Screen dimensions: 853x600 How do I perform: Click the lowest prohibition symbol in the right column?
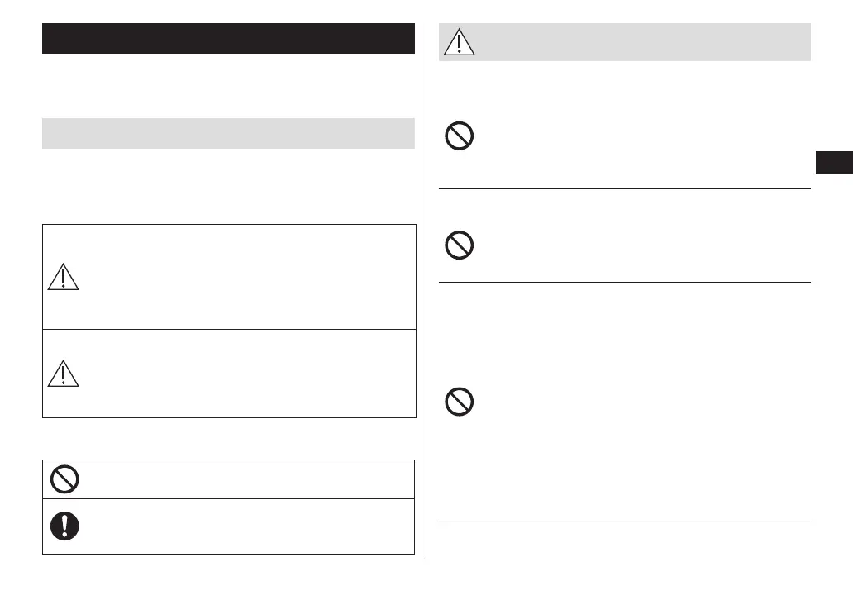[x=460, y=402]
